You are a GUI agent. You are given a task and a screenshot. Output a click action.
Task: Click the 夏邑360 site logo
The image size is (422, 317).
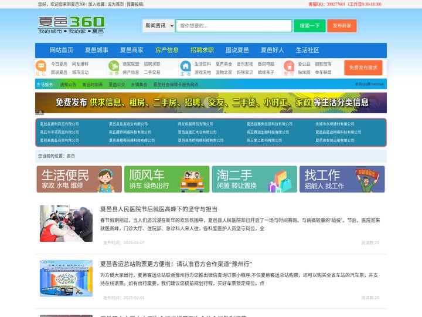pyautogui.click(x=72, y=25)
